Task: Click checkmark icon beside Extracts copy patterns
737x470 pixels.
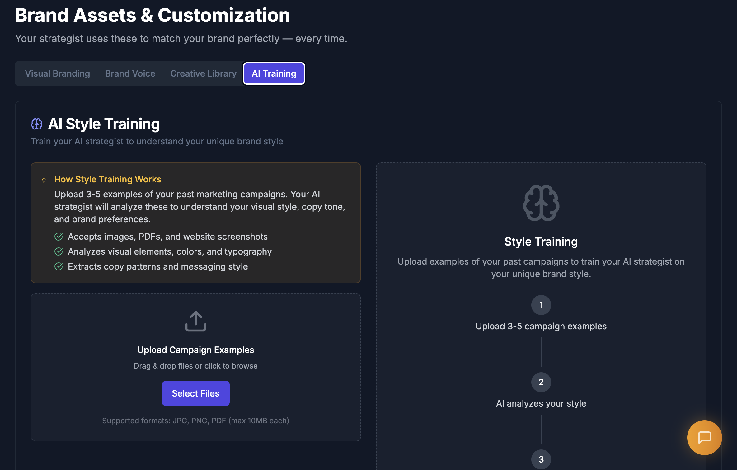Action: coord(59,266)
